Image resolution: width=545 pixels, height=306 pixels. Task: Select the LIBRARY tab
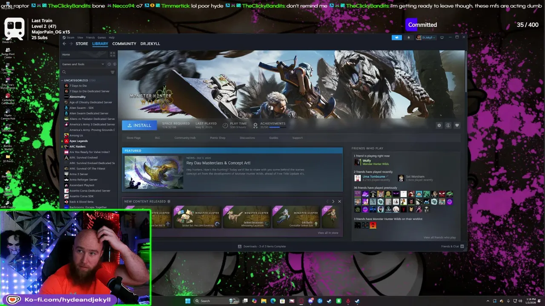pyautogui.click(x=100, y=44)
